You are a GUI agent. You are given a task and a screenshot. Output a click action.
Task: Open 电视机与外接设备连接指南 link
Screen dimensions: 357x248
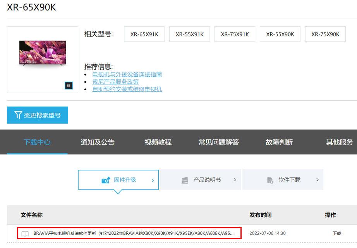tap(127, 74)
